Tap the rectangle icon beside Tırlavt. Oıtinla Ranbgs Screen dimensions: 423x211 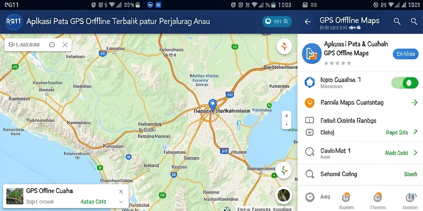click(x=309, y=120)
